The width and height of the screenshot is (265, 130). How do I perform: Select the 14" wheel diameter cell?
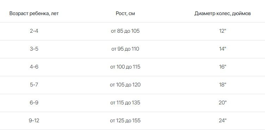(222, 49)
